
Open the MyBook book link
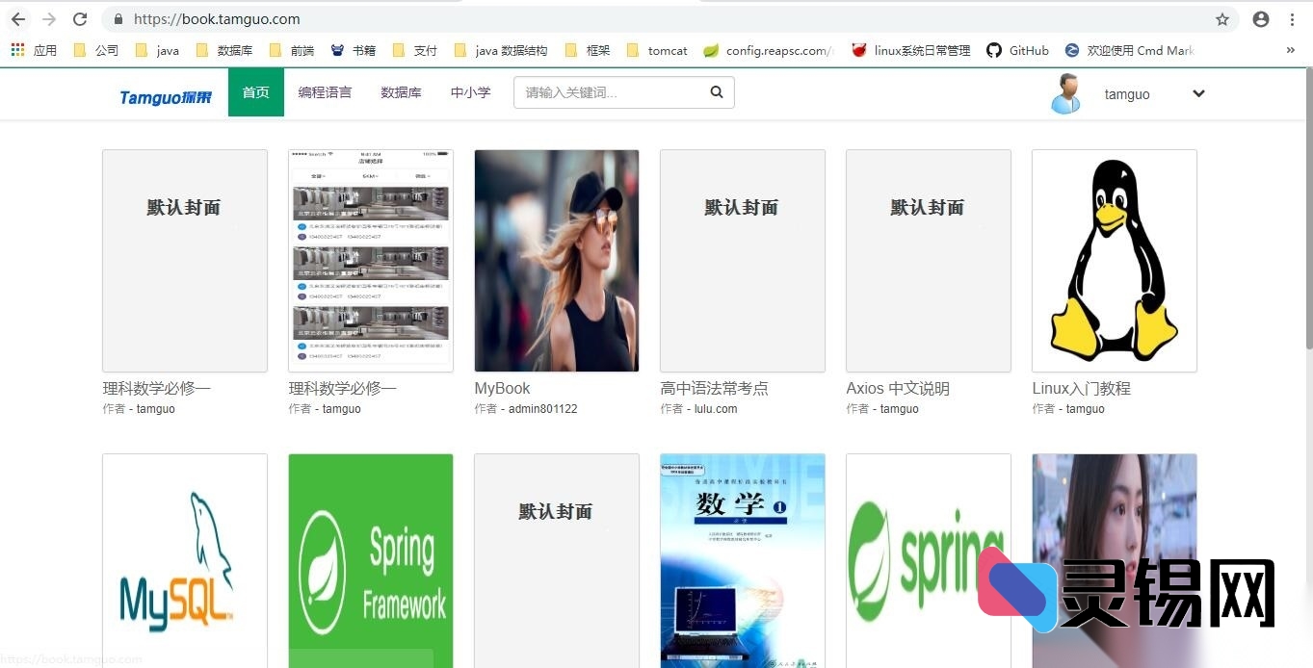tap(502, 388)
